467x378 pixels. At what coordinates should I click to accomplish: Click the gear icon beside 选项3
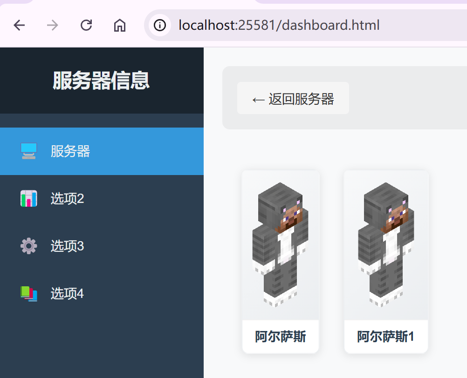[28, 246]
